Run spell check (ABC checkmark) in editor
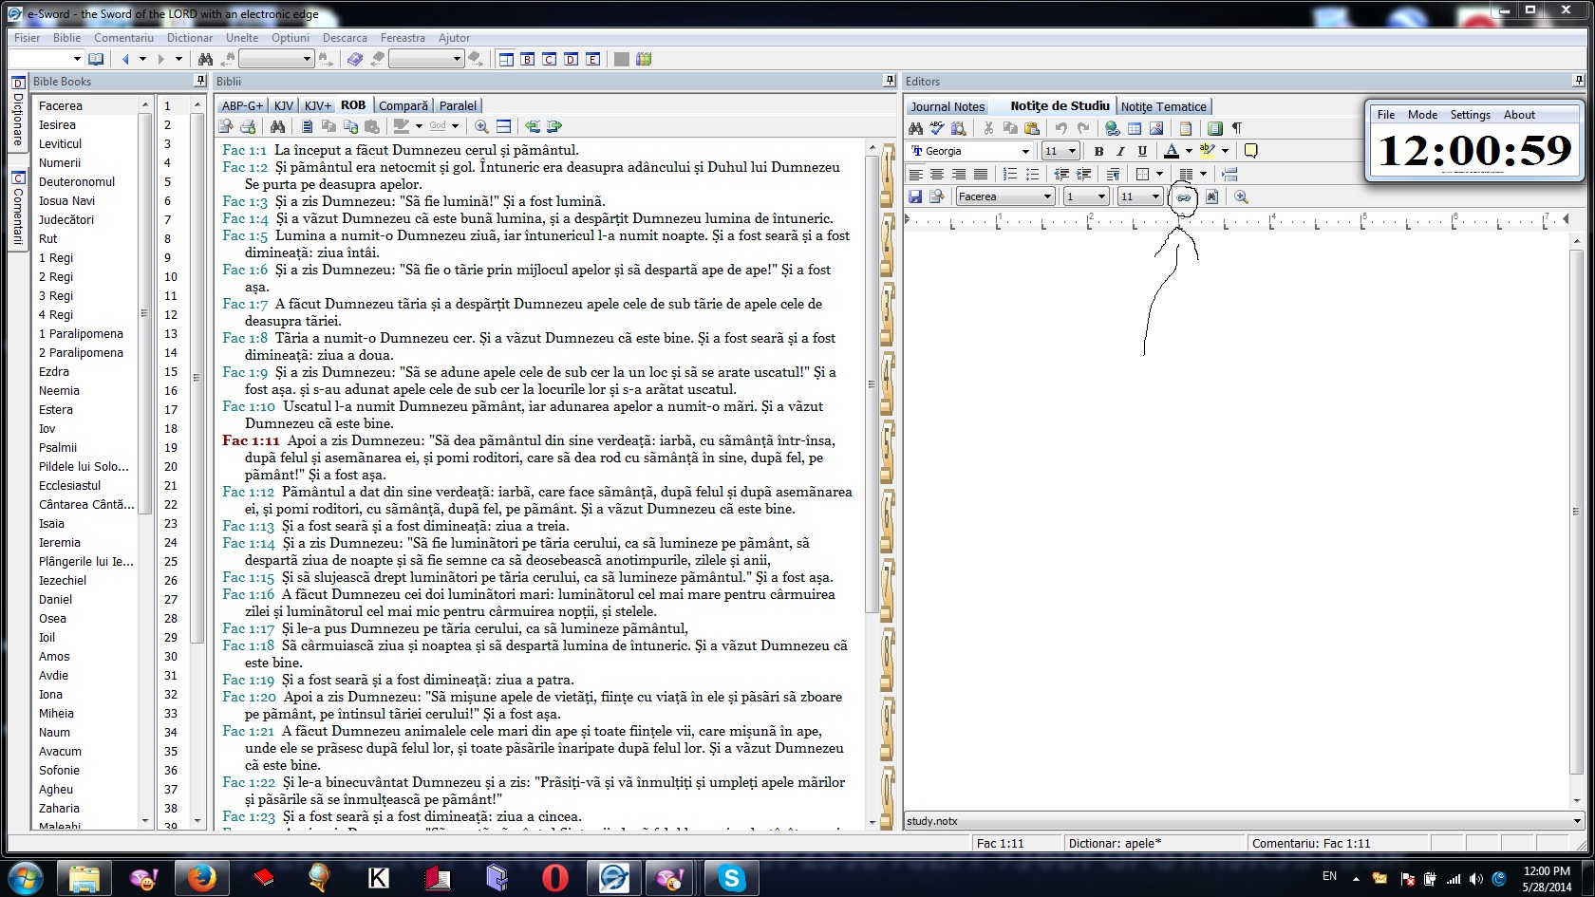This screenshot has height=897, width=1595. (937, 128)
